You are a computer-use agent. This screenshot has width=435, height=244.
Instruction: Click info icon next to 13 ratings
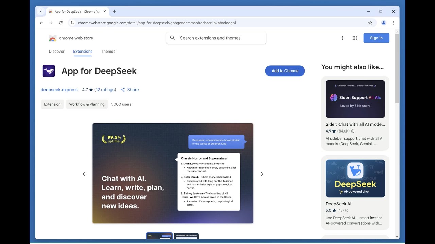(x=347, y=210)
